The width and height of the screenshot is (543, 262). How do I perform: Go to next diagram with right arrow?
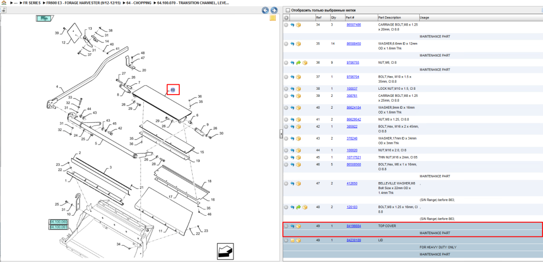pyautogui.click(x=274, y=10)
